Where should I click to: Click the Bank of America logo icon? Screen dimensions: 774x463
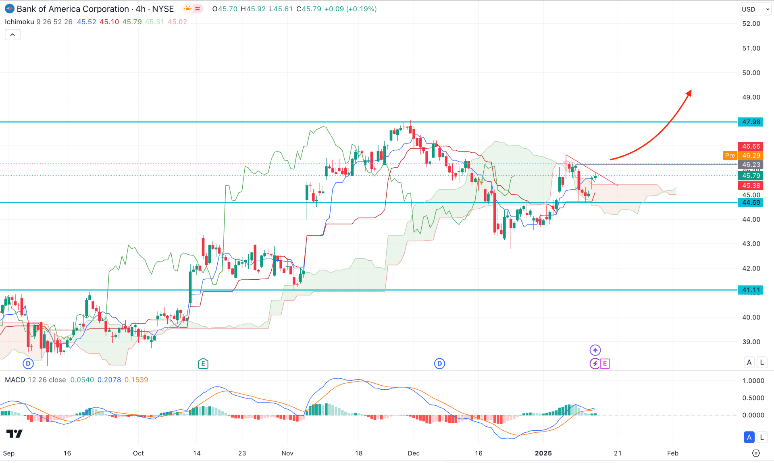point(10,9)
